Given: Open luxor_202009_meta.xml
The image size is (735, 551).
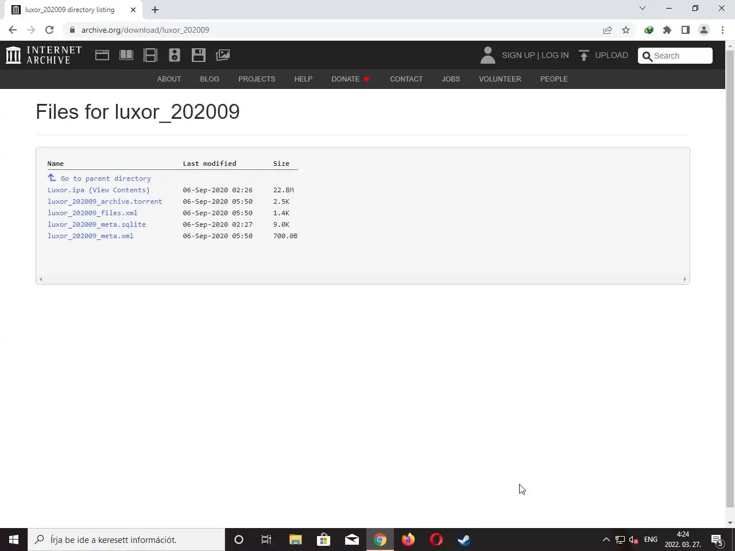Looking at the screenshot, I should pos(91,236).
